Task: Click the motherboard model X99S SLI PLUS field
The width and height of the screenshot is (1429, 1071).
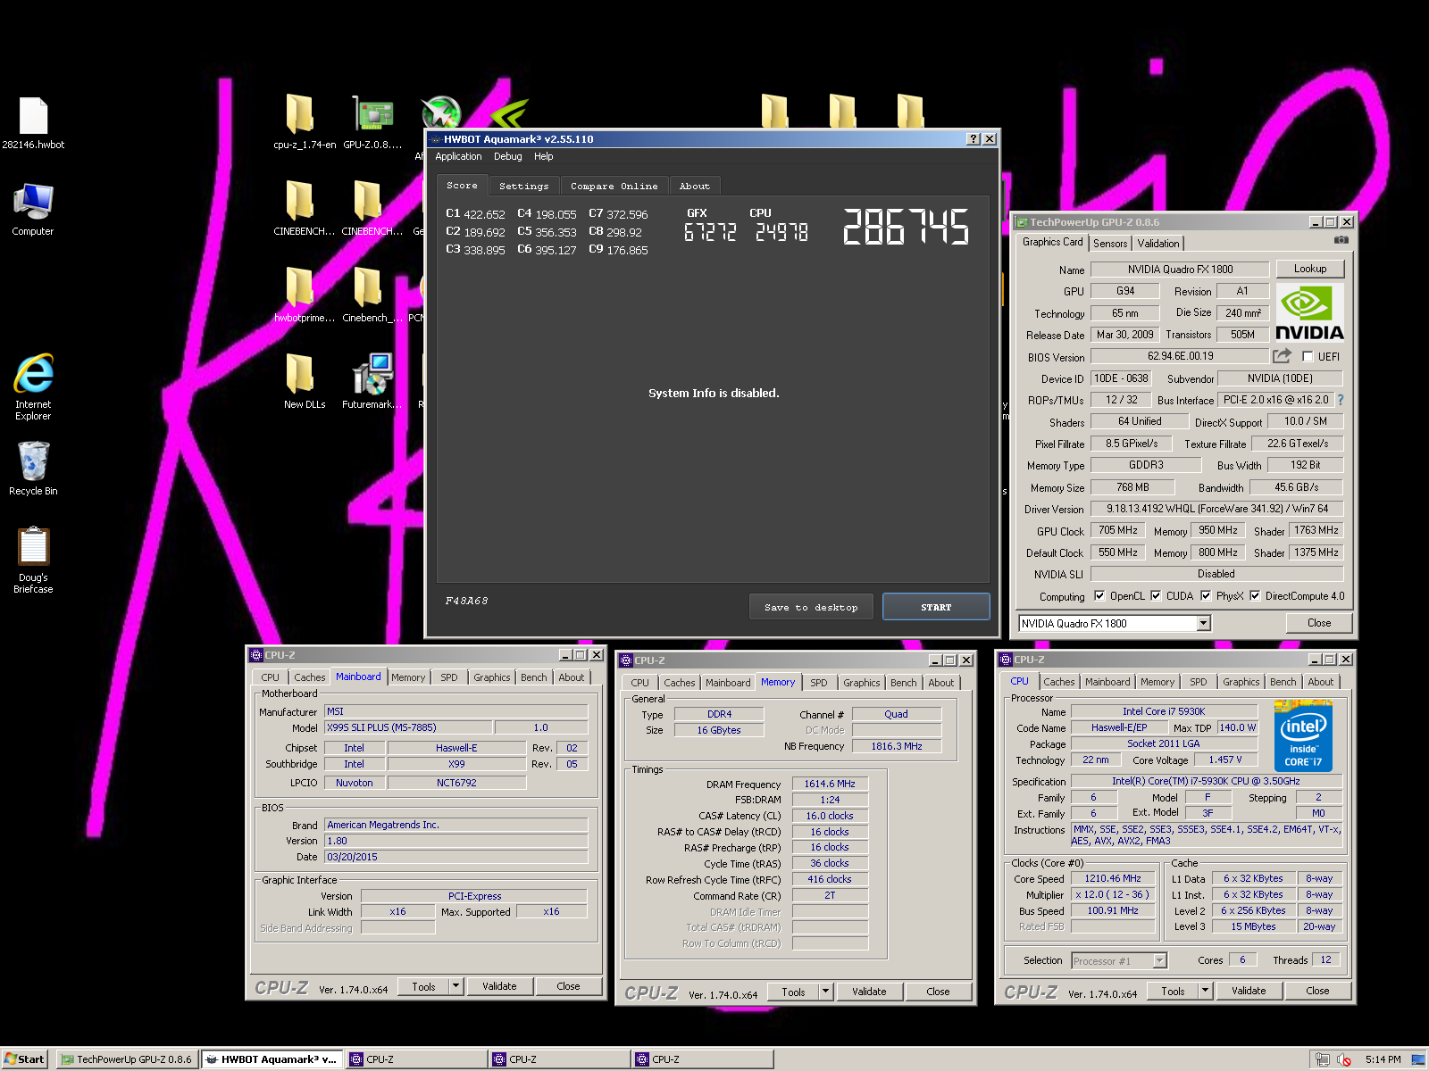Action: click(x=409, y=727)
